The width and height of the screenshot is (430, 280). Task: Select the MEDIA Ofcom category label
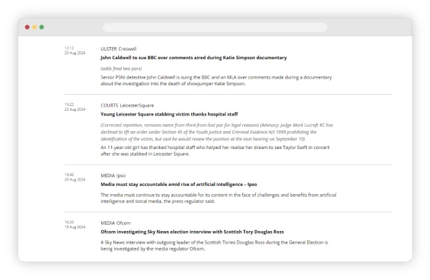pyautogui.click(x=115, y=223)
